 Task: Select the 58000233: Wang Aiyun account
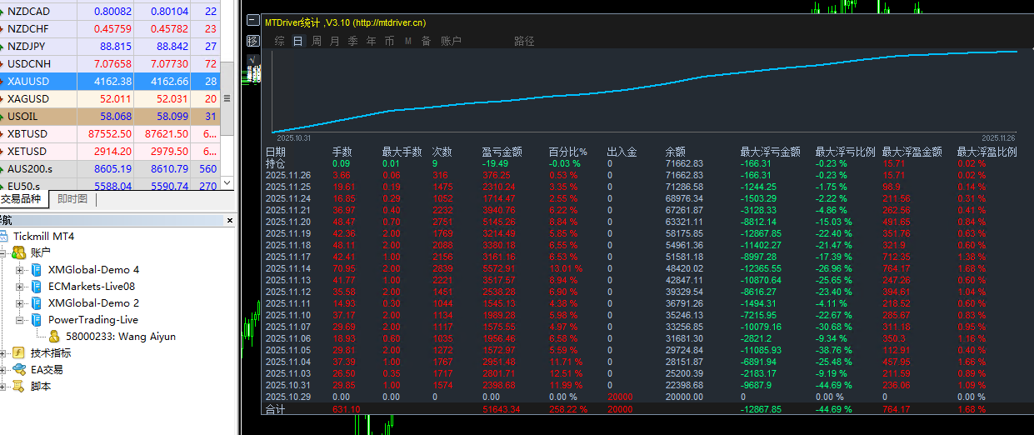coord(120,337)
